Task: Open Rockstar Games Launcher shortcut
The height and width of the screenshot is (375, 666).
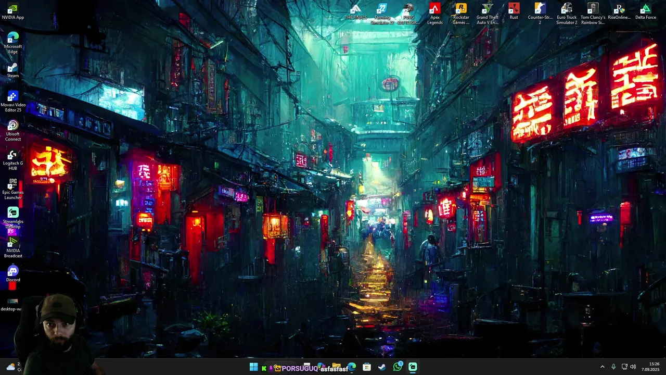Action: [x=461, y=14]
